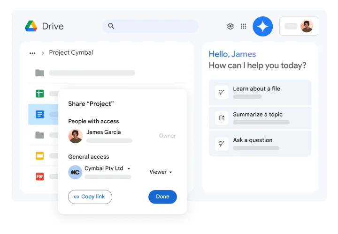This screenshot has width=338, height=234.
Task: Click the Drive wordmark text
Action: pyautogui.click(x=53, y=26)
